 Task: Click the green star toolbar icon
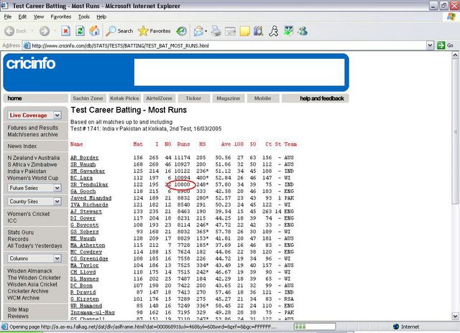pyautogui.click(x=288, y=31)
